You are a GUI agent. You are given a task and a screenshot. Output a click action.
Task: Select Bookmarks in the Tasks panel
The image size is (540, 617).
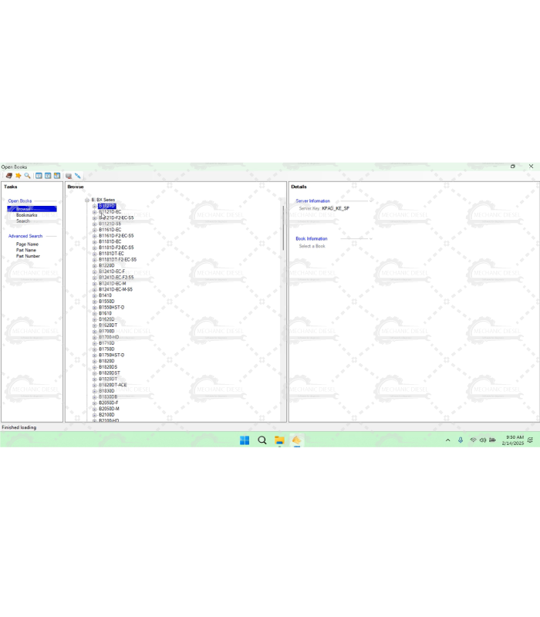tap(26, 215)
